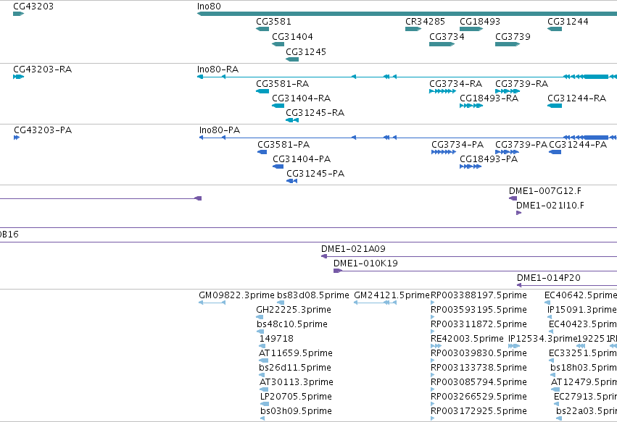Select the GM09822.3prime EST label
This screenshot has width=617, height=422.
point(236,295)
